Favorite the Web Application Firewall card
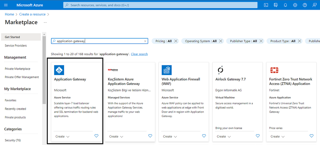320x145 pixels. 204,136
